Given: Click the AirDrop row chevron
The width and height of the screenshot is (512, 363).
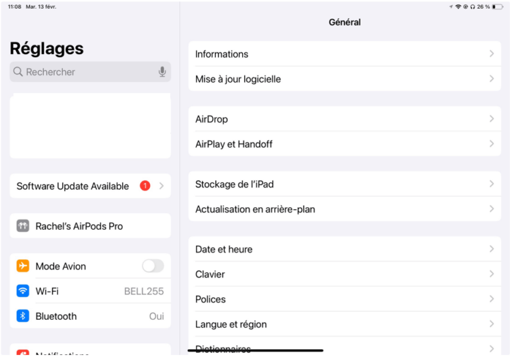Looking at the screenshot, I should tap(492, 119).
